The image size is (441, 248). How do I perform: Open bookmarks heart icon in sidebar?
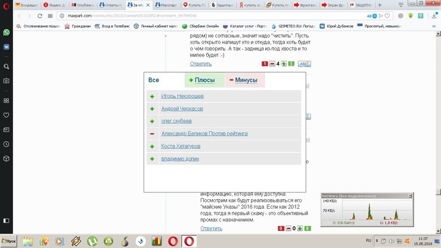[6, 114]
